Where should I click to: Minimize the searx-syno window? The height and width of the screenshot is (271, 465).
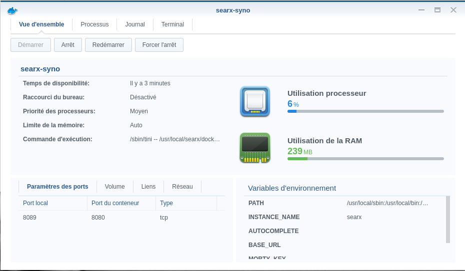pyautogui.click(x=422, y=10)
